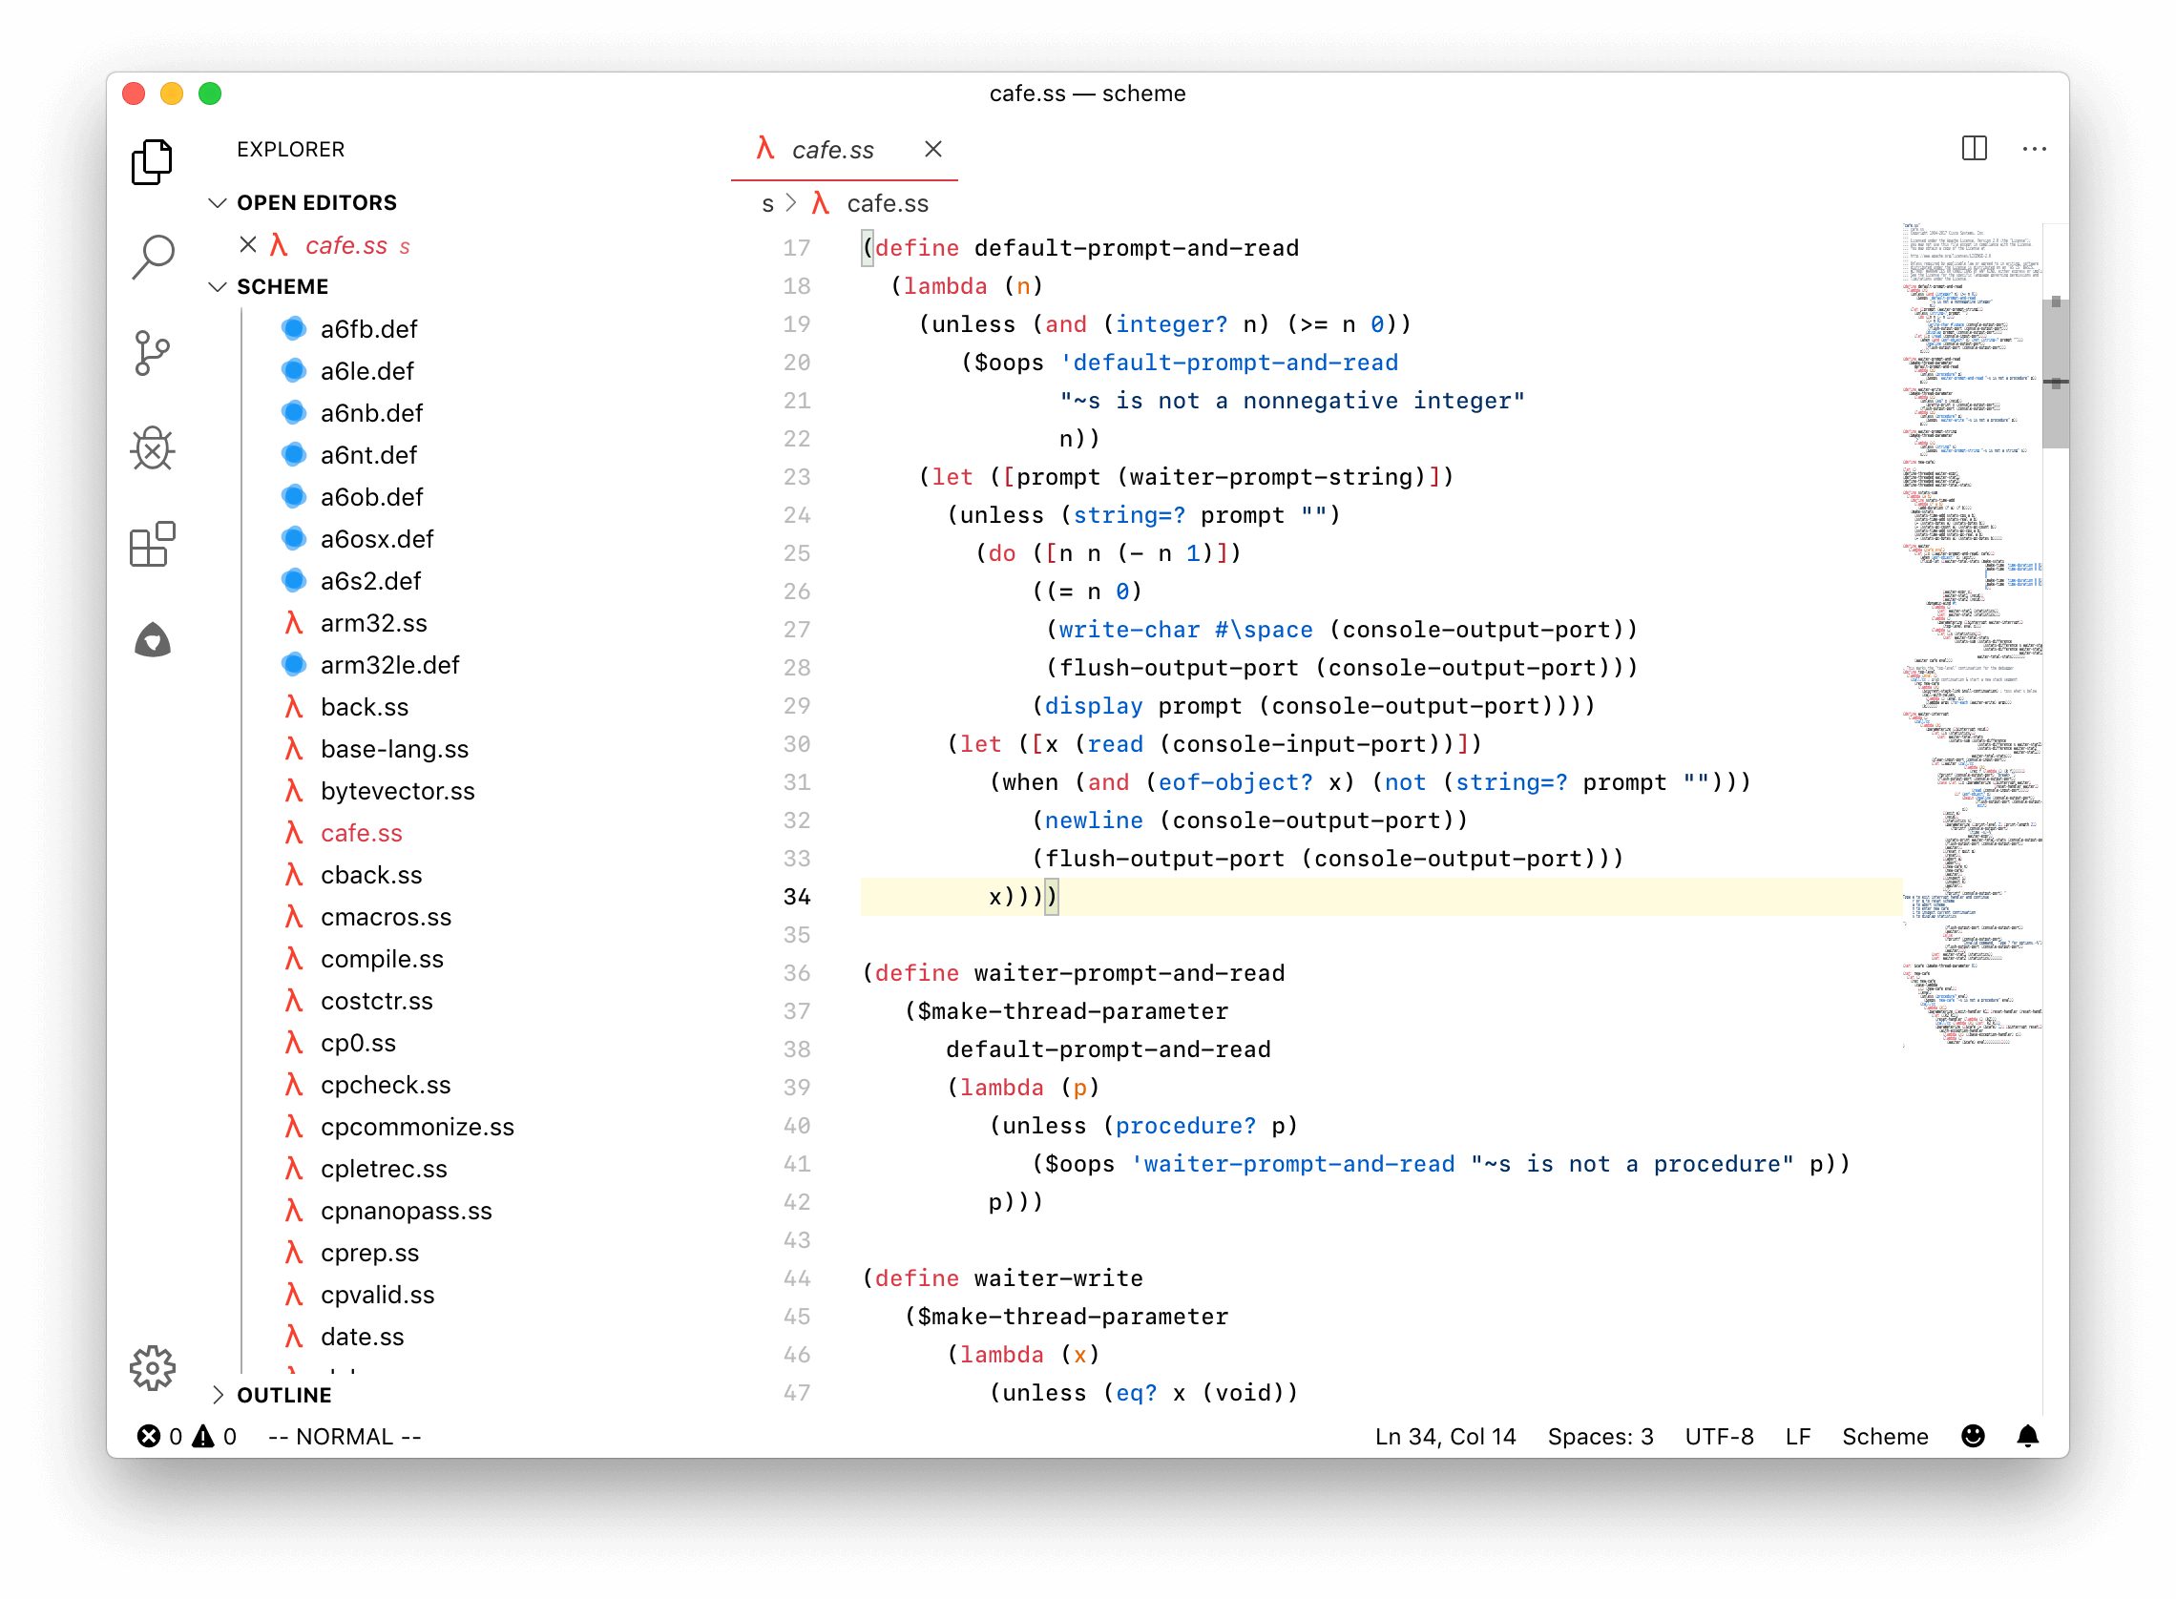This screenshot has height=1599, width=2176.
Task: Open the Extensions panel
Action: [152, 545]
